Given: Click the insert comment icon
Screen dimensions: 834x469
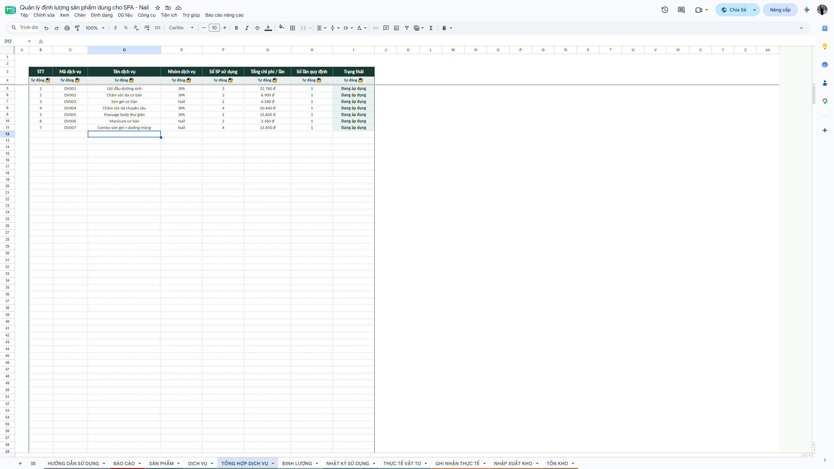Looking at the screenshot, I should [386, 28].
